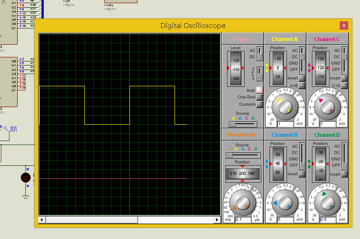The height and width of the screenshot is (239, 360).
Task: Adjust the Horizontal Source slider
Action: (243, 155)
